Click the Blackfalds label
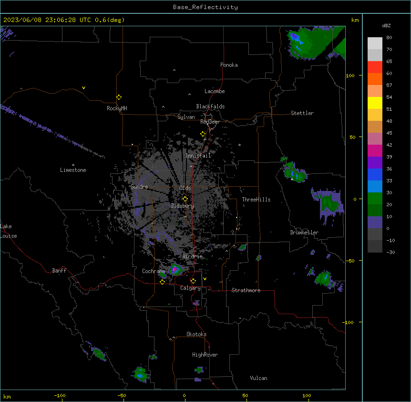Image resolution: width=411 pixels, height=402 pixels. click(x=210, y=106)
